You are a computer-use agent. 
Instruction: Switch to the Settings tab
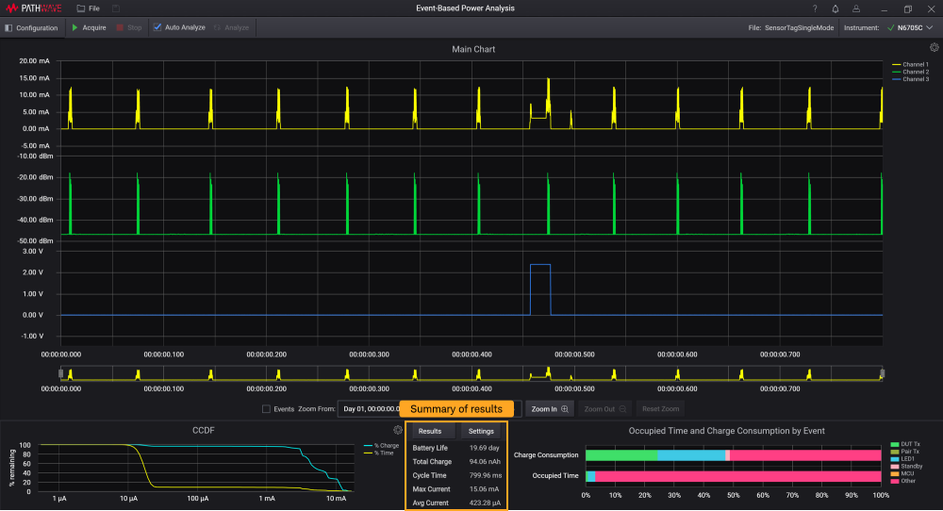(x=481, y=431)
